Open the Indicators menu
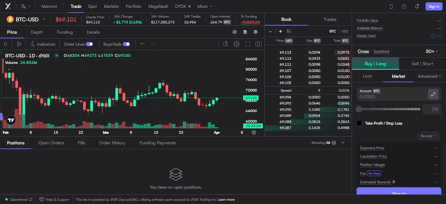Viewport: 446px width, 204px height. [43, 45]
